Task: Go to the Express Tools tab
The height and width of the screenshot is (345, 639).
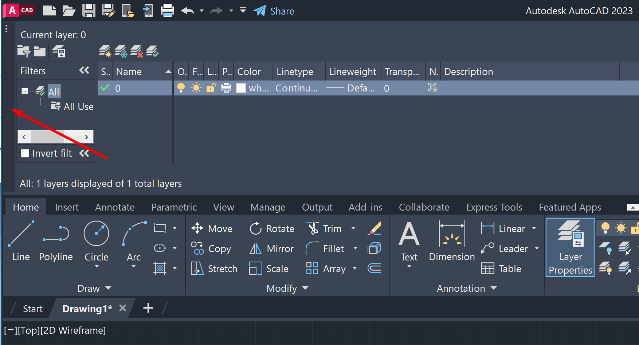Action: tap(494, 207)
